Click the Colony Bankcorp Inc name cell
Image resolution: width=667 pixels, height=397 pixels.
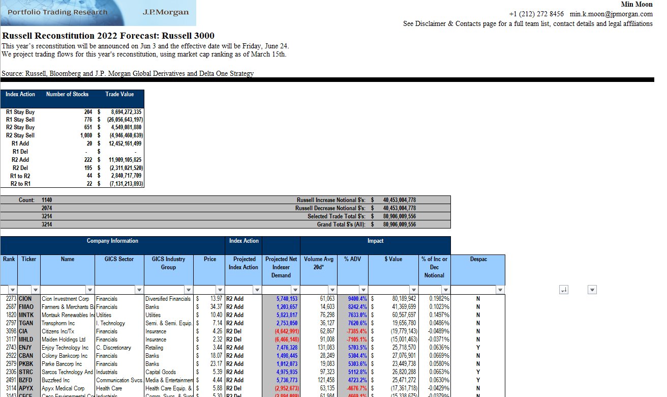[x=68, y=356]
